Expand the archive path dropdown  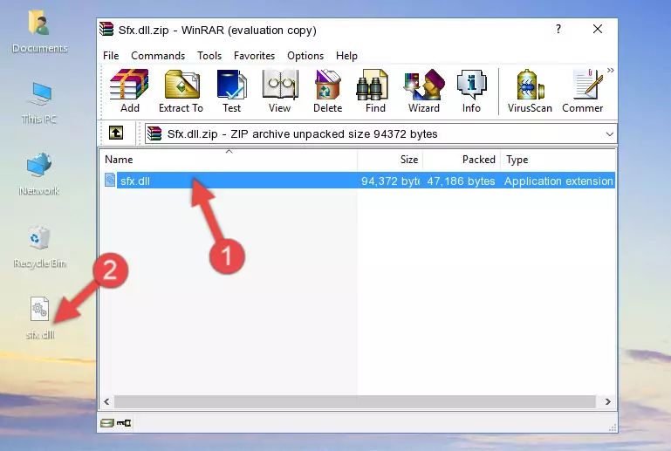pyautogui.click(x=609, y=134)
